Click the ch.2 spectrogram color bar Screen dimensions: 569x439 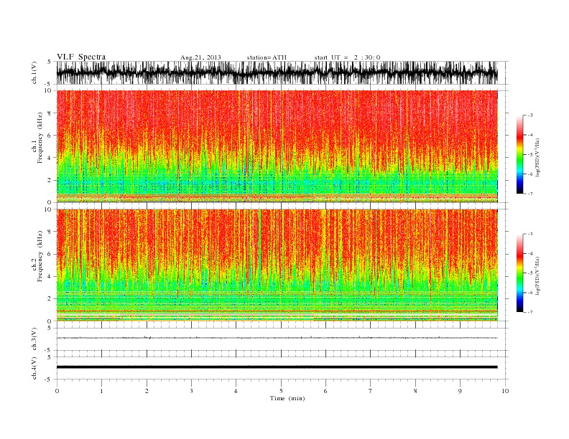[x=519, y=273]
